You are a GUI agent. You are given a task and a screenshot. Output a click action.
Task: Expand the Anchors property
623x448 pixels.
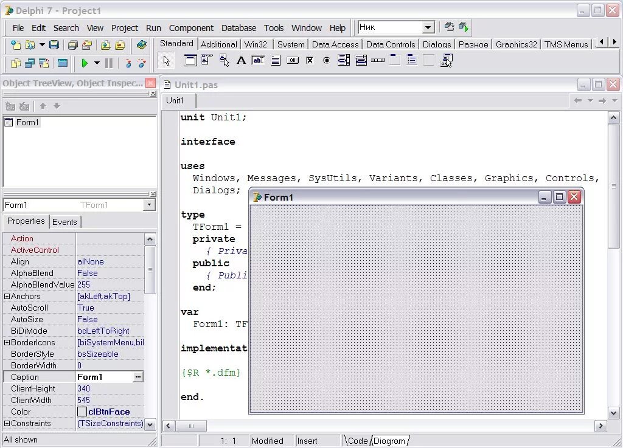tap(7, 297)
